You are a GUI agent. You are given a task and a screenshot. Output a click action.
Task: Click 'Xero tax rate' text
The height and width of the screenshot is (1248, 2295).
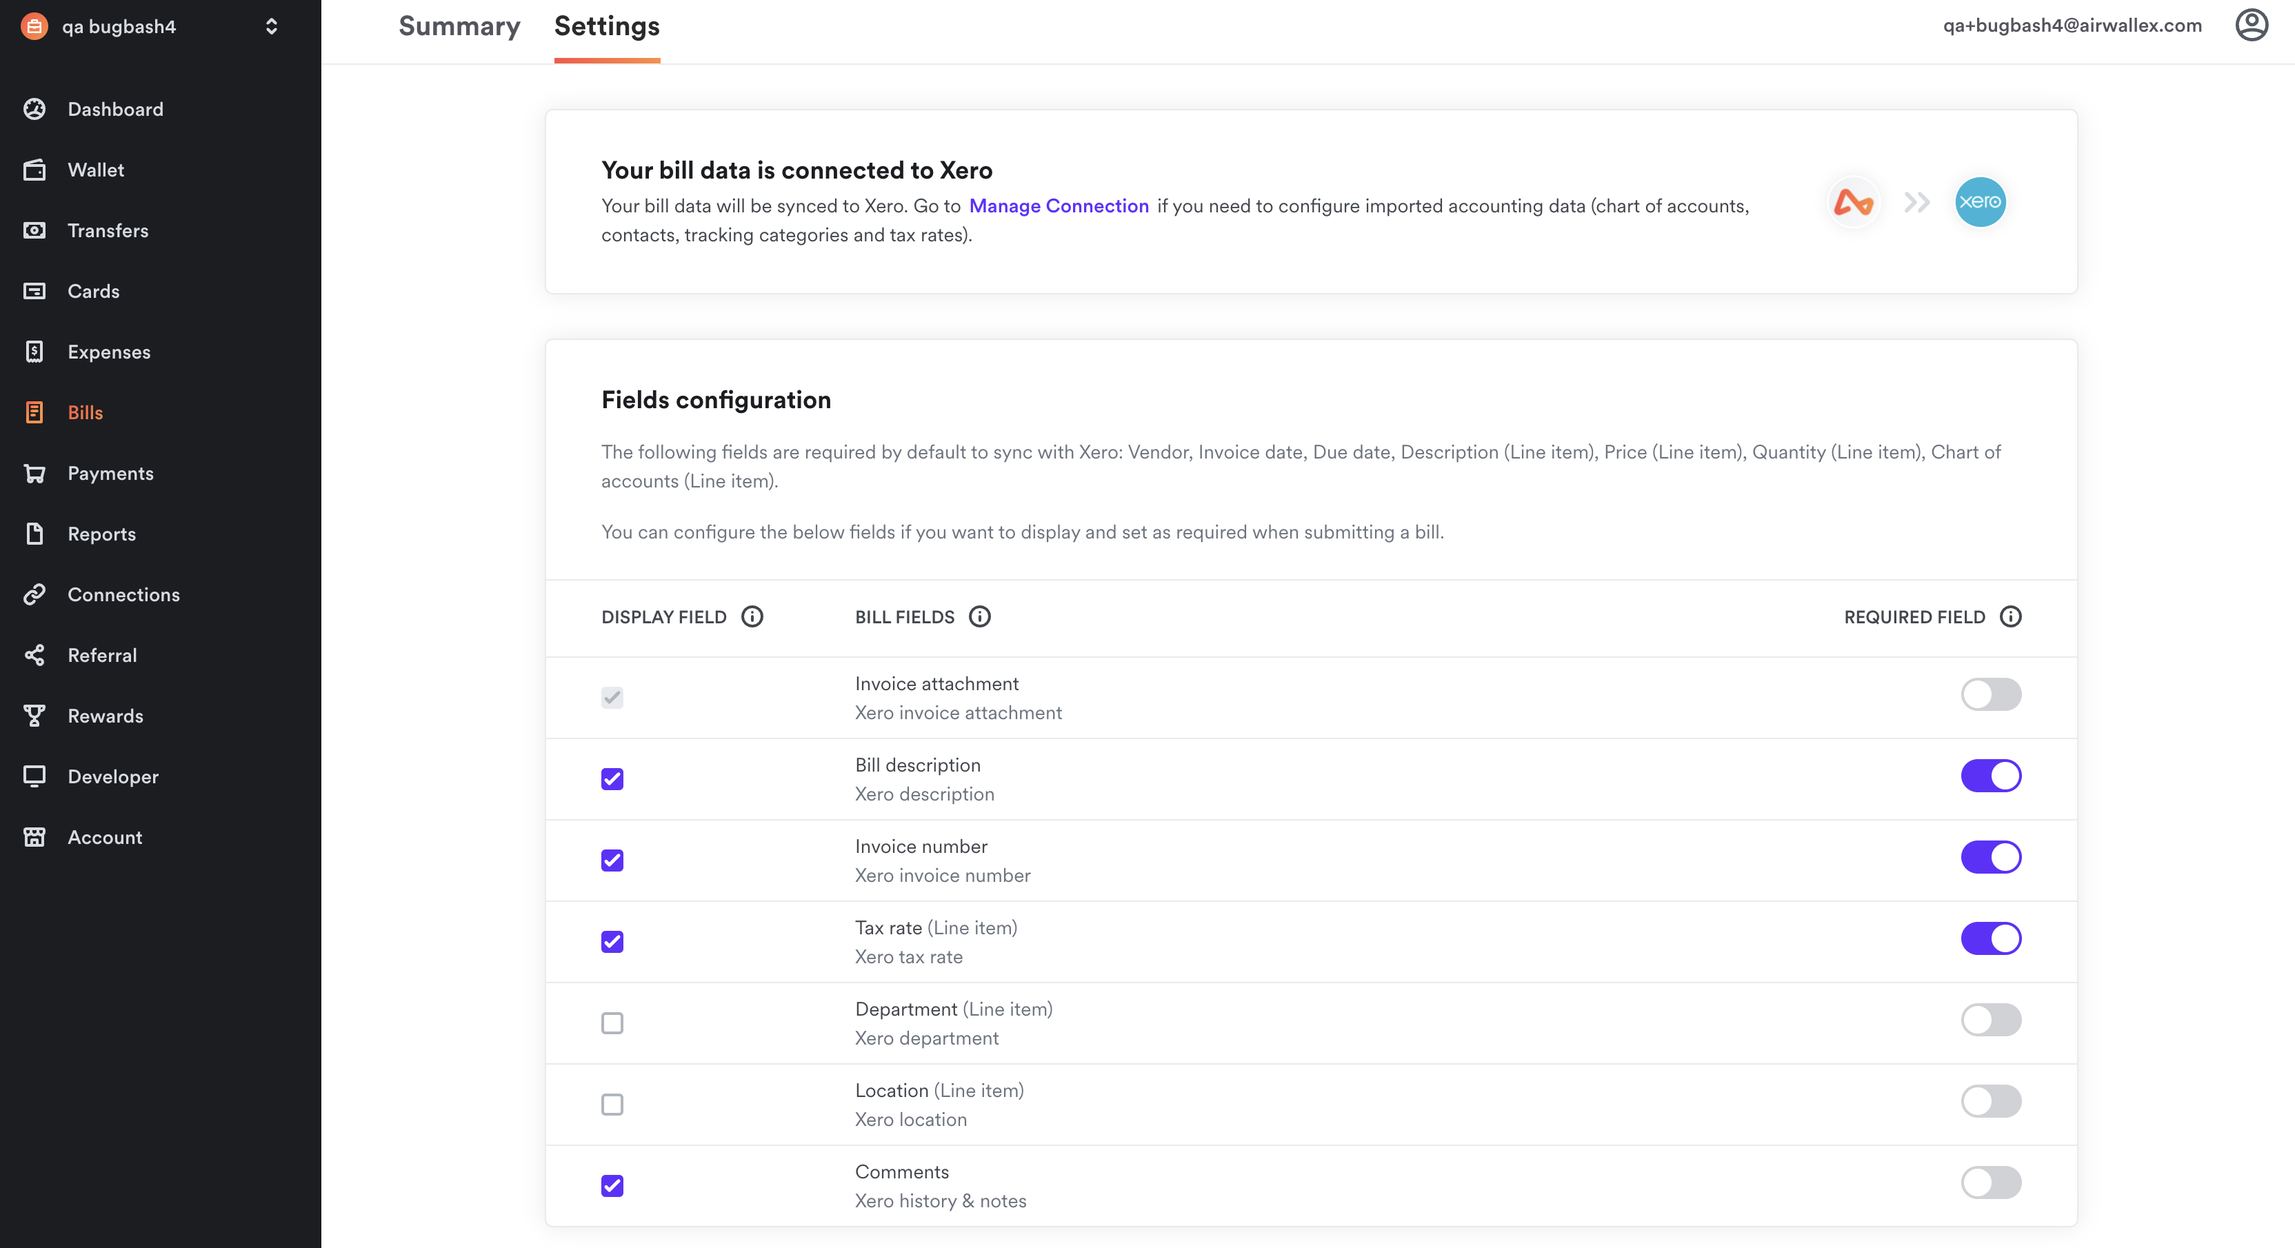(909, 957)
